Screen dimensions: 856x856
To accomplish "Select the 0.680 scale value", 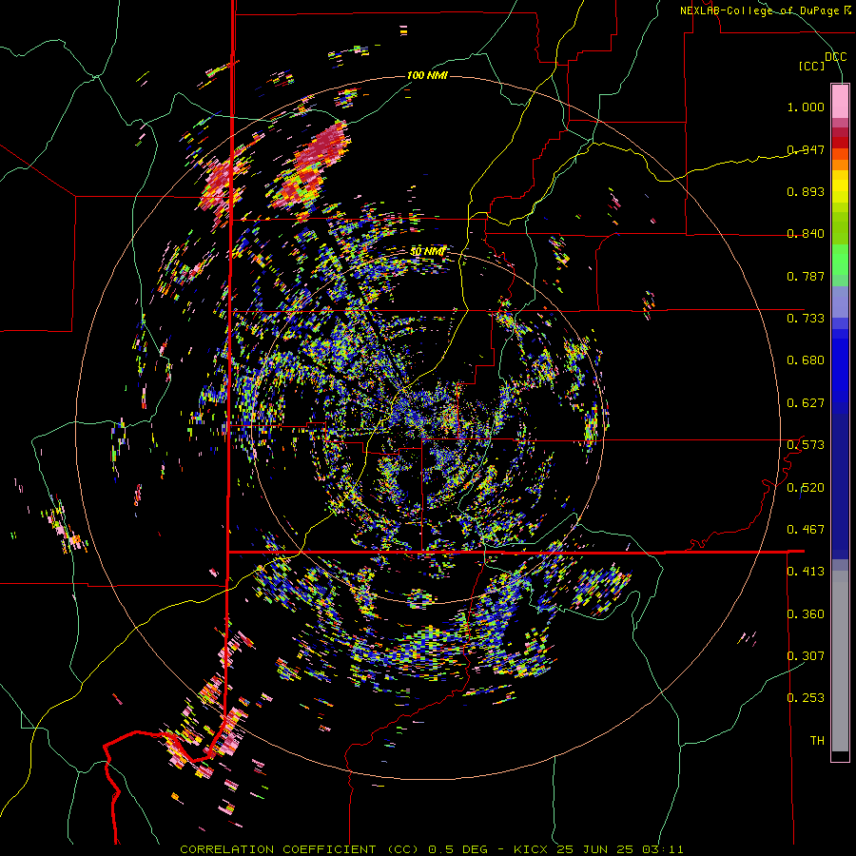I will tap(806, 360).
